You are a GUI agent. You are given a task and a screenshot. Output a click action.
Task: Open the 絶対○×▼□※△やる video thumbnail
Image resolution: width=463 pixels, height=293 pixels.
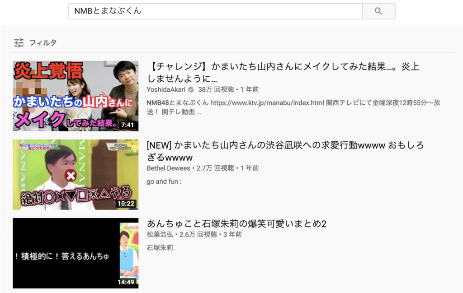(76, 175)
